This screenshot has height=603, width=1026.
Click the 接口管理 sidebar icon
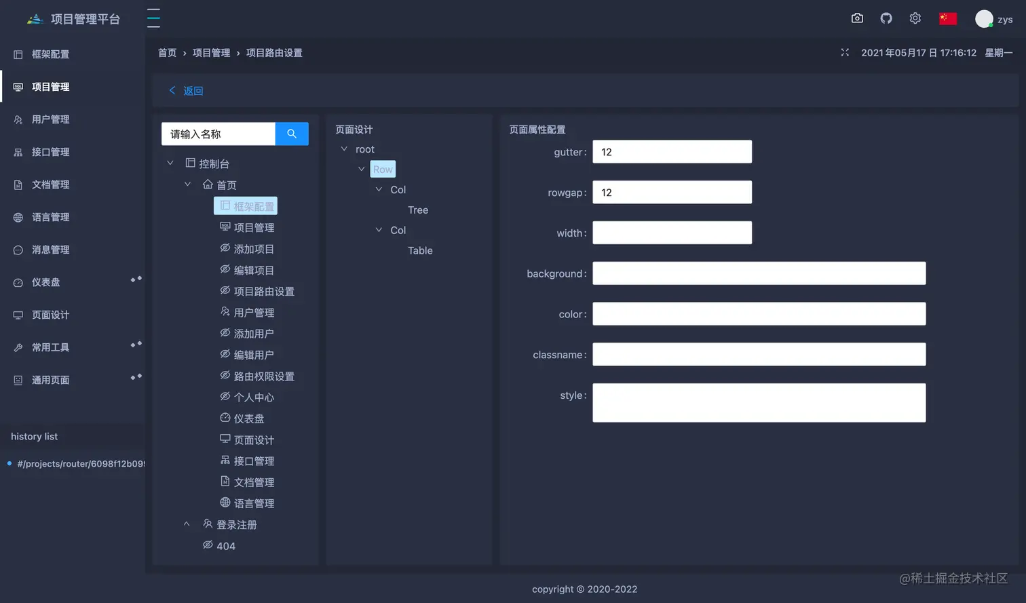click(x=18, y=152)
